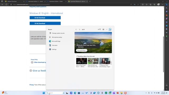Click the 64-bit Download button
This screenshot has width=169, height=95.
45,18
